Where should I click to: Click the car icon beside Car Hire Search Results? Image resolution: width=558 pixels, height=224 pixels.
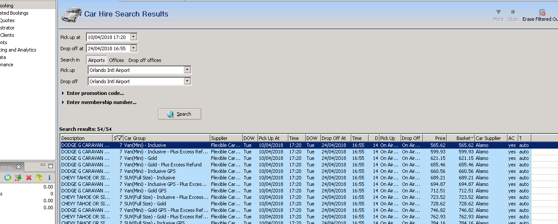tap(71, 14)
